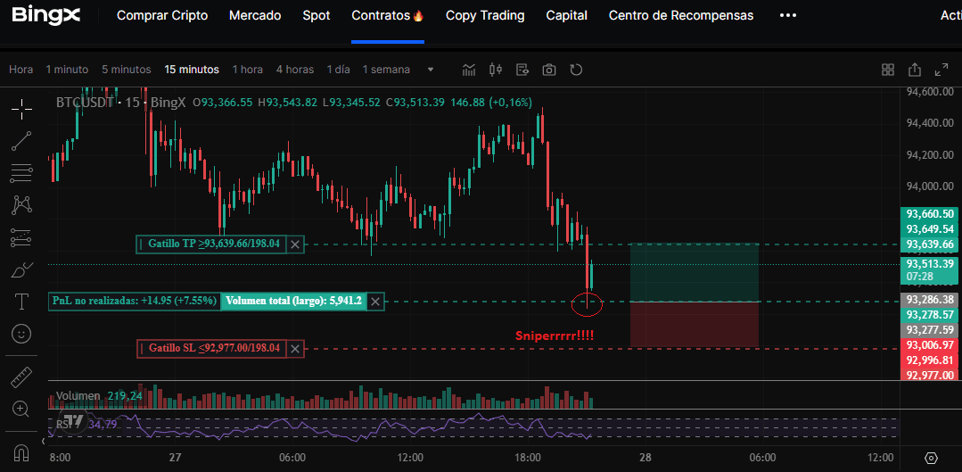Select the Text annotation tool
Screen dimensions: 962x472
[x=21, y=302]
